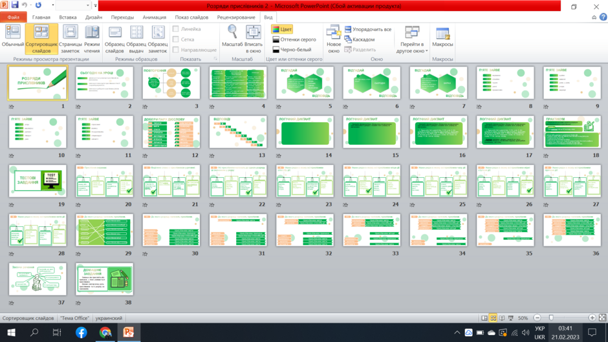This screenshot has height=342, width=608.
Task: Show hidden system tray icons
Action: [457, 332]
